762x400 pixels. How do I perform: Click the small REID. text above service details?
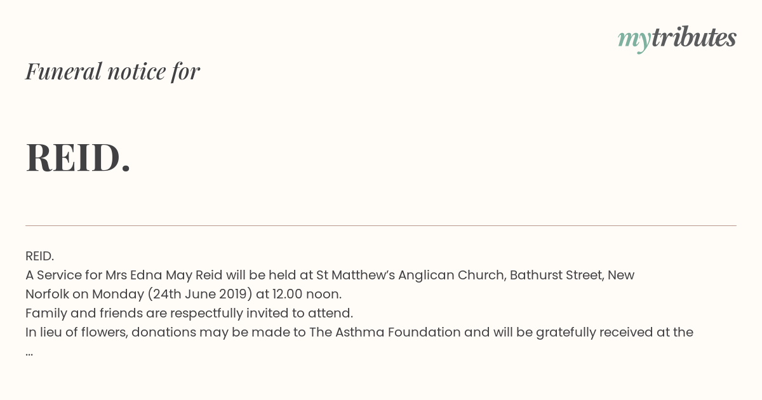tap(39, 256)
